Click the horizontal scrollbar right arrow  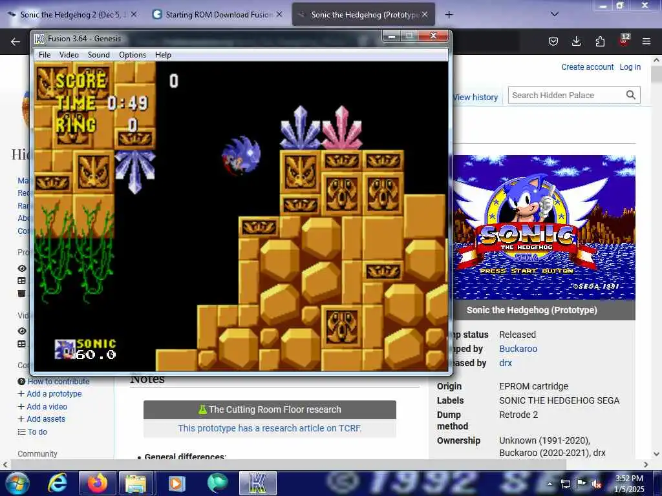(x=646, y=465)
